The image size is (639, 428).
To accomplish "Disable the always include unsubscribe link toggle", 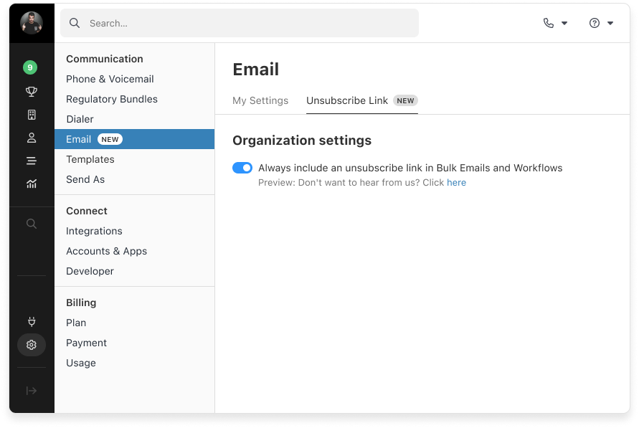I will 242,168.
